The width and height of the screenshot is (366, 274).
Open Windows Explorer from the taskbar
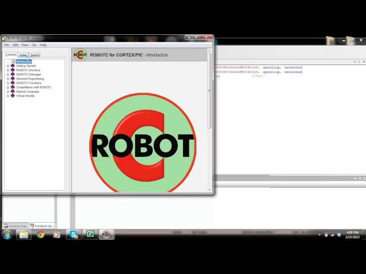[24, 235]
